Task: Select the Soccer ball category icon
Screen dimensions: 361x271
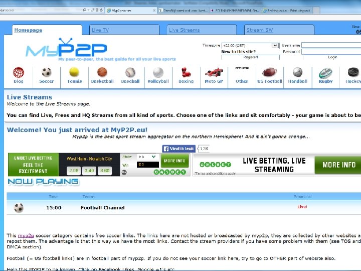Action: tap(47, 72)
